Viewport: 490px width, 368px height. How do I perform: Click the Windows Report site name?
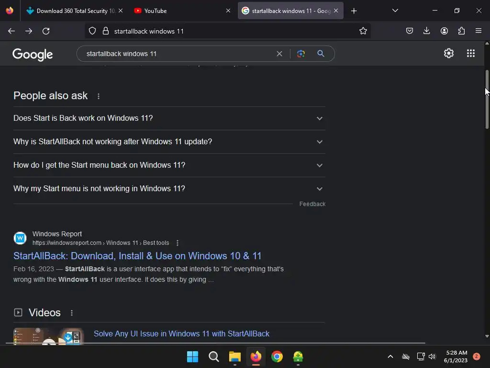(x=57, y=234)
